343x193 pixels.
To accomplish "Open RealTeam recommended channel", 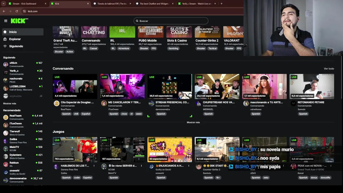I will [23, 117].
